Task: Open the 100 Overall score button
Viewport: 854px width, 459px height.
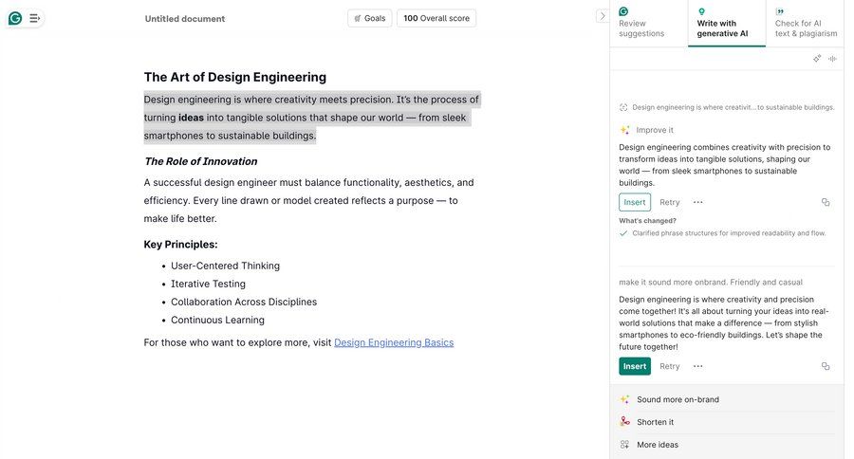Action: coord(436,18)
